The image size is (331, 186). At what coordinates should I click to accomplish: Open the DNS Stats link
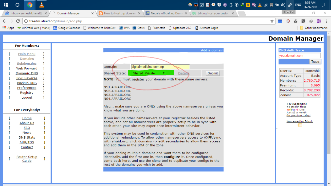coord(27,137)
